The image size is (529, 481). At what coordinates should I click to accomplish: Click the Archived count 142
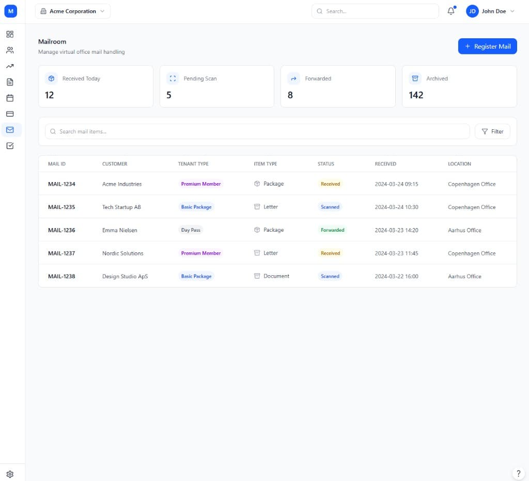click(x=416, y=95)
